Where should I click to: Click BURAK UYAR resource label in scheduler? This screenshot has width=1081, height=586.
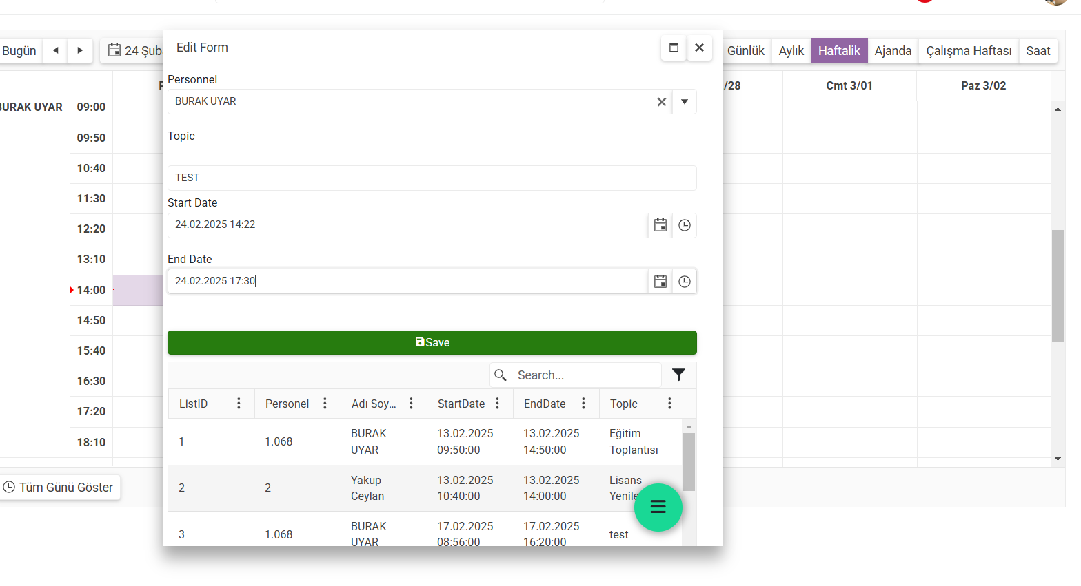[x=31, y=107]
